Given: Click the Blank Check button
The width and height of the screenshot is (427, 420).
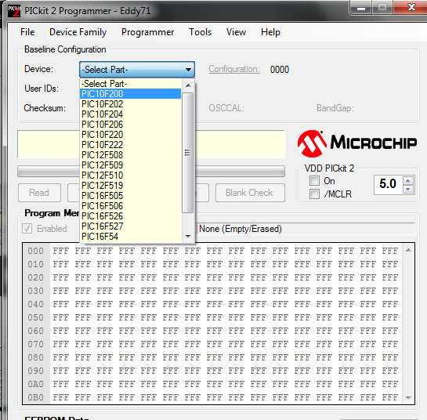Looking at the screenshot, I should (x=250, y=193).
